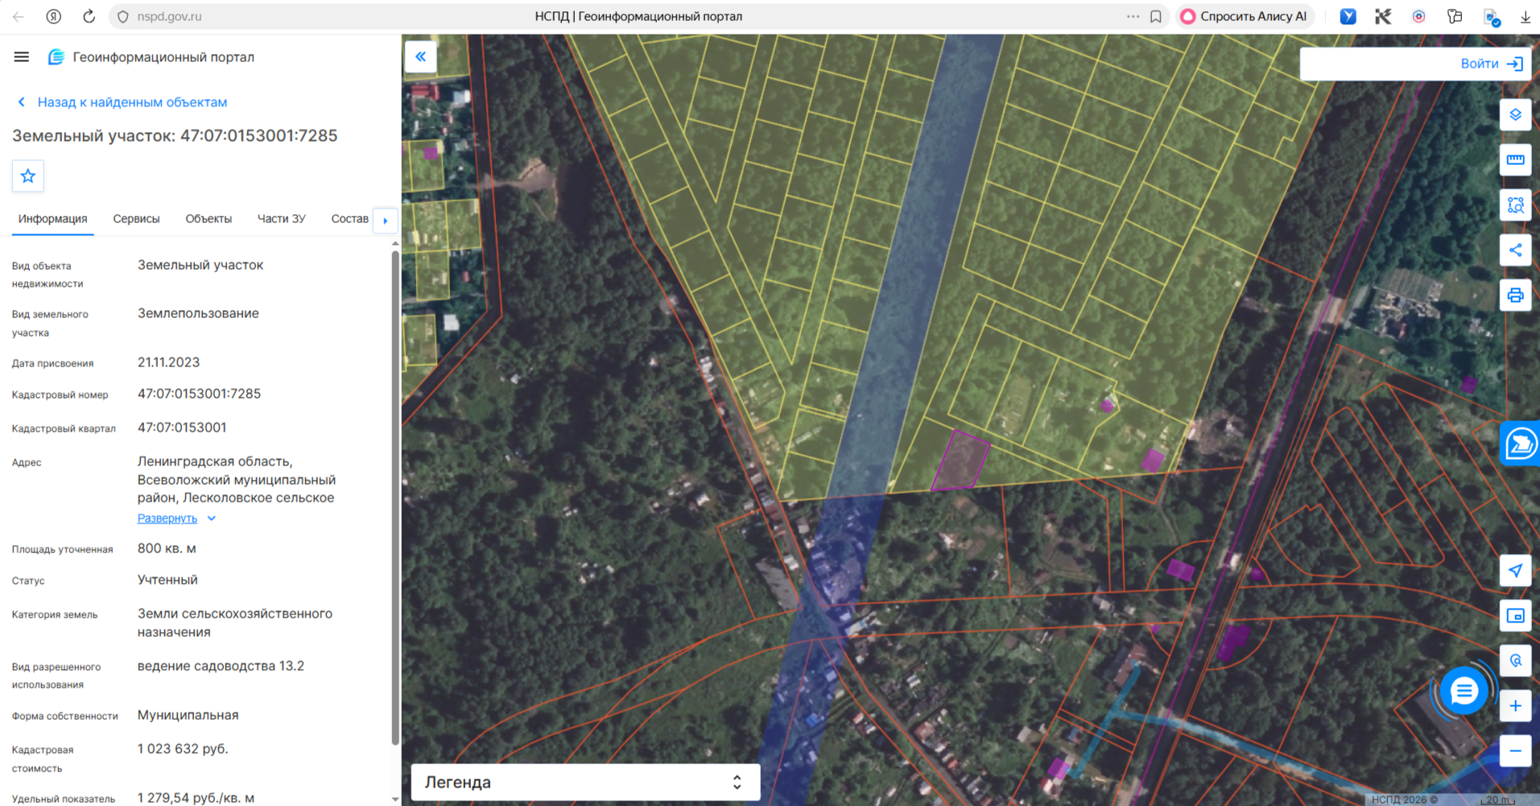Screen dimensions: 1540x806
Task: Click the share map icon
Action: pos(1515,250)
